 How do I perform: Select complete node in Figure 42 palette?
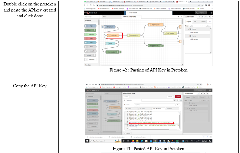90,34
